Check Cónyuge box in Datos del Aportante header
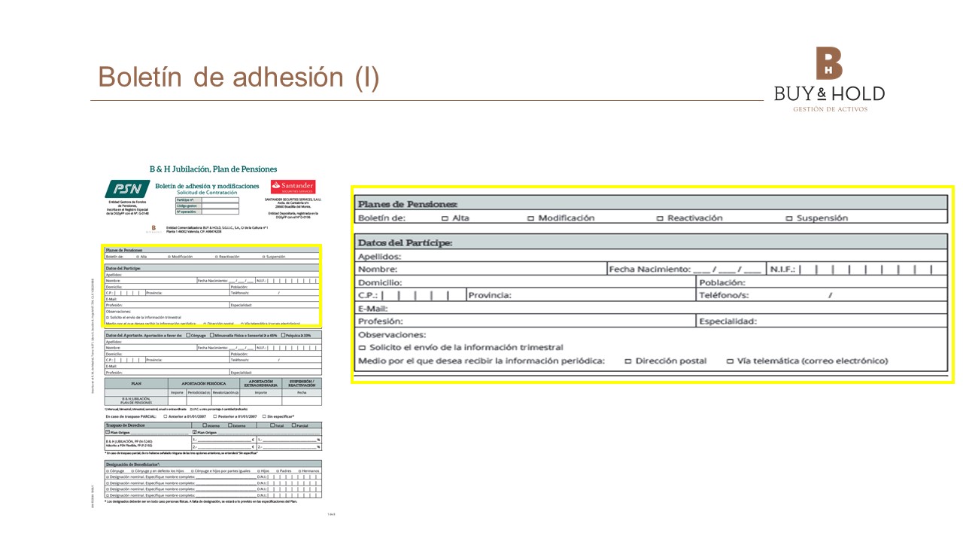This screenshot has width=963, height=542. coord(188,335)
